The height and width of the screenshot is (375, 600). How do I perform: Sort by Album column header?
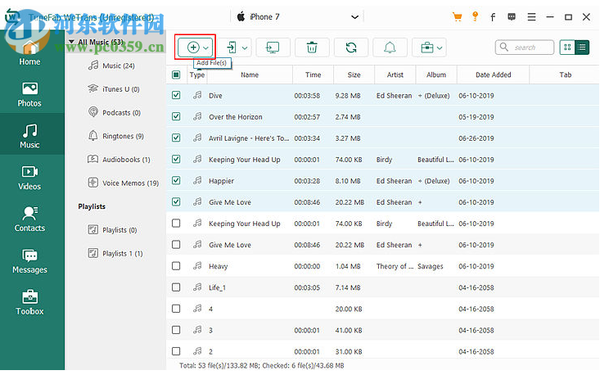click(436, 75)
